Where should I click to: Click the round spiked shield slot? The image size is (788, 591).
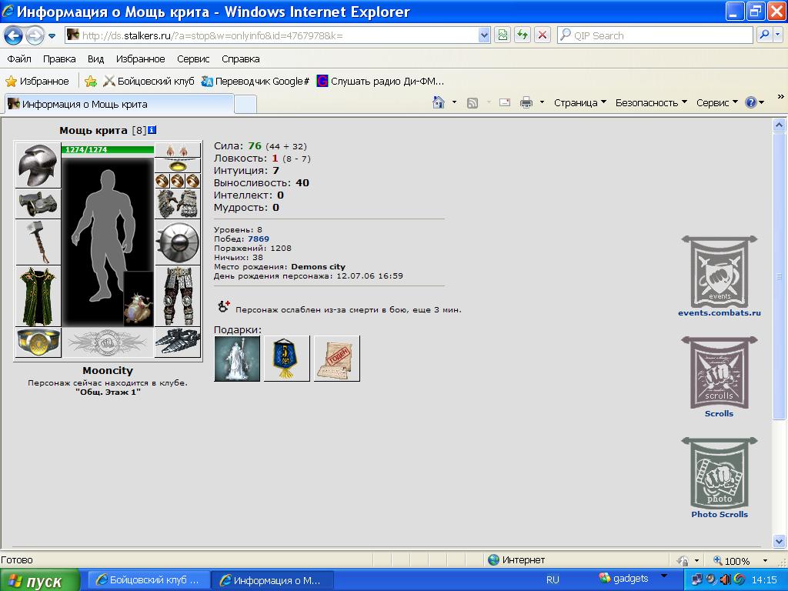(x=178, y=242)
